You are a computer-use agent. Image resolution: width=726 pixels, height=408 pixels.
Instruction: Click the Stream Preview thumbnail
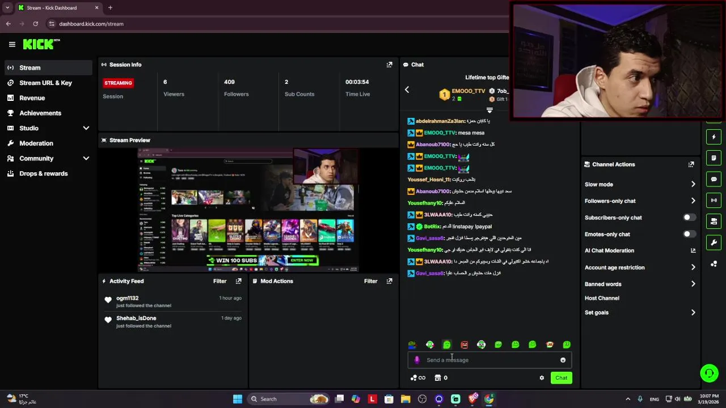(248, 210)
